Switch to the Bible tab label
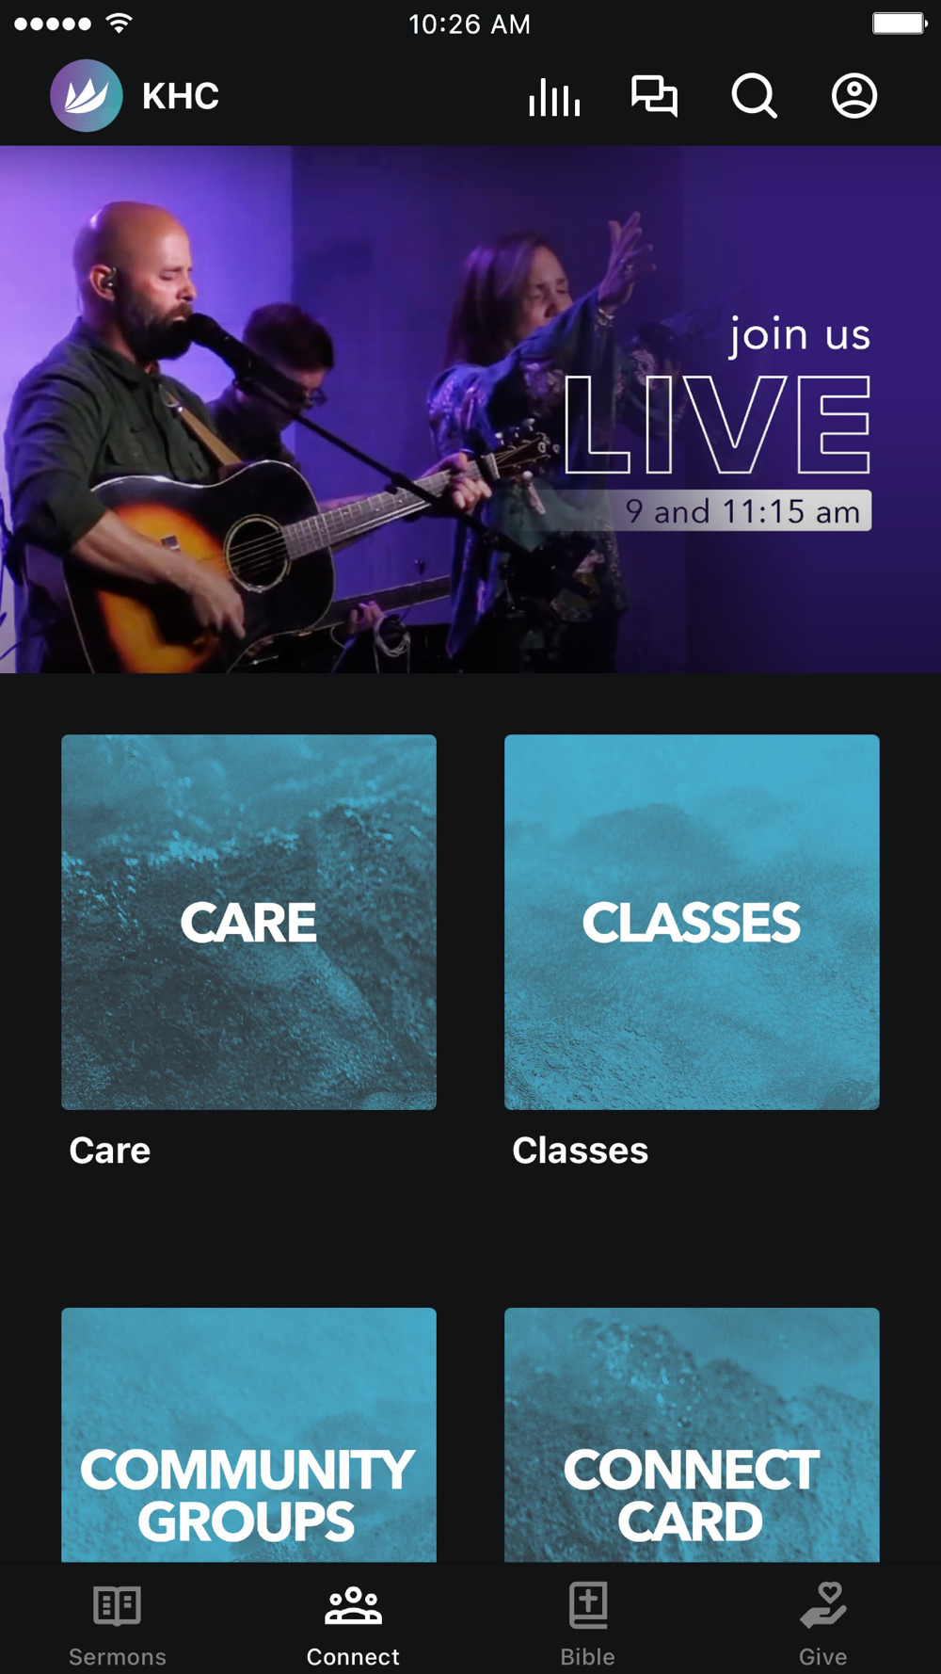The image size is (941, 1674). click(588, 1656)
